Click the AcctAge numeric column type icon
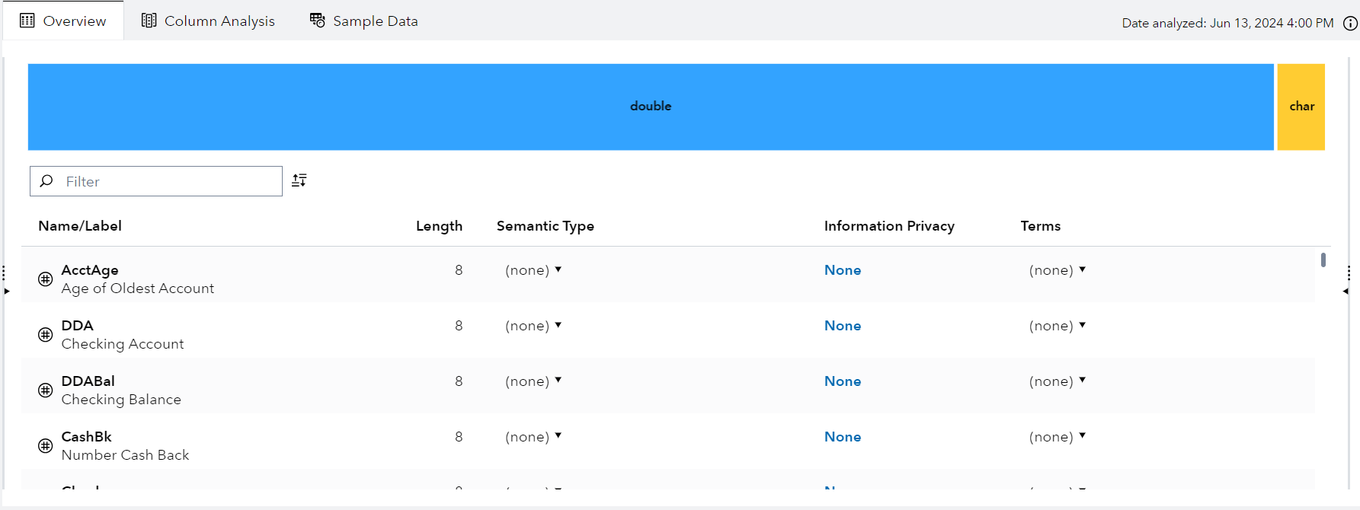 [46, 279]
